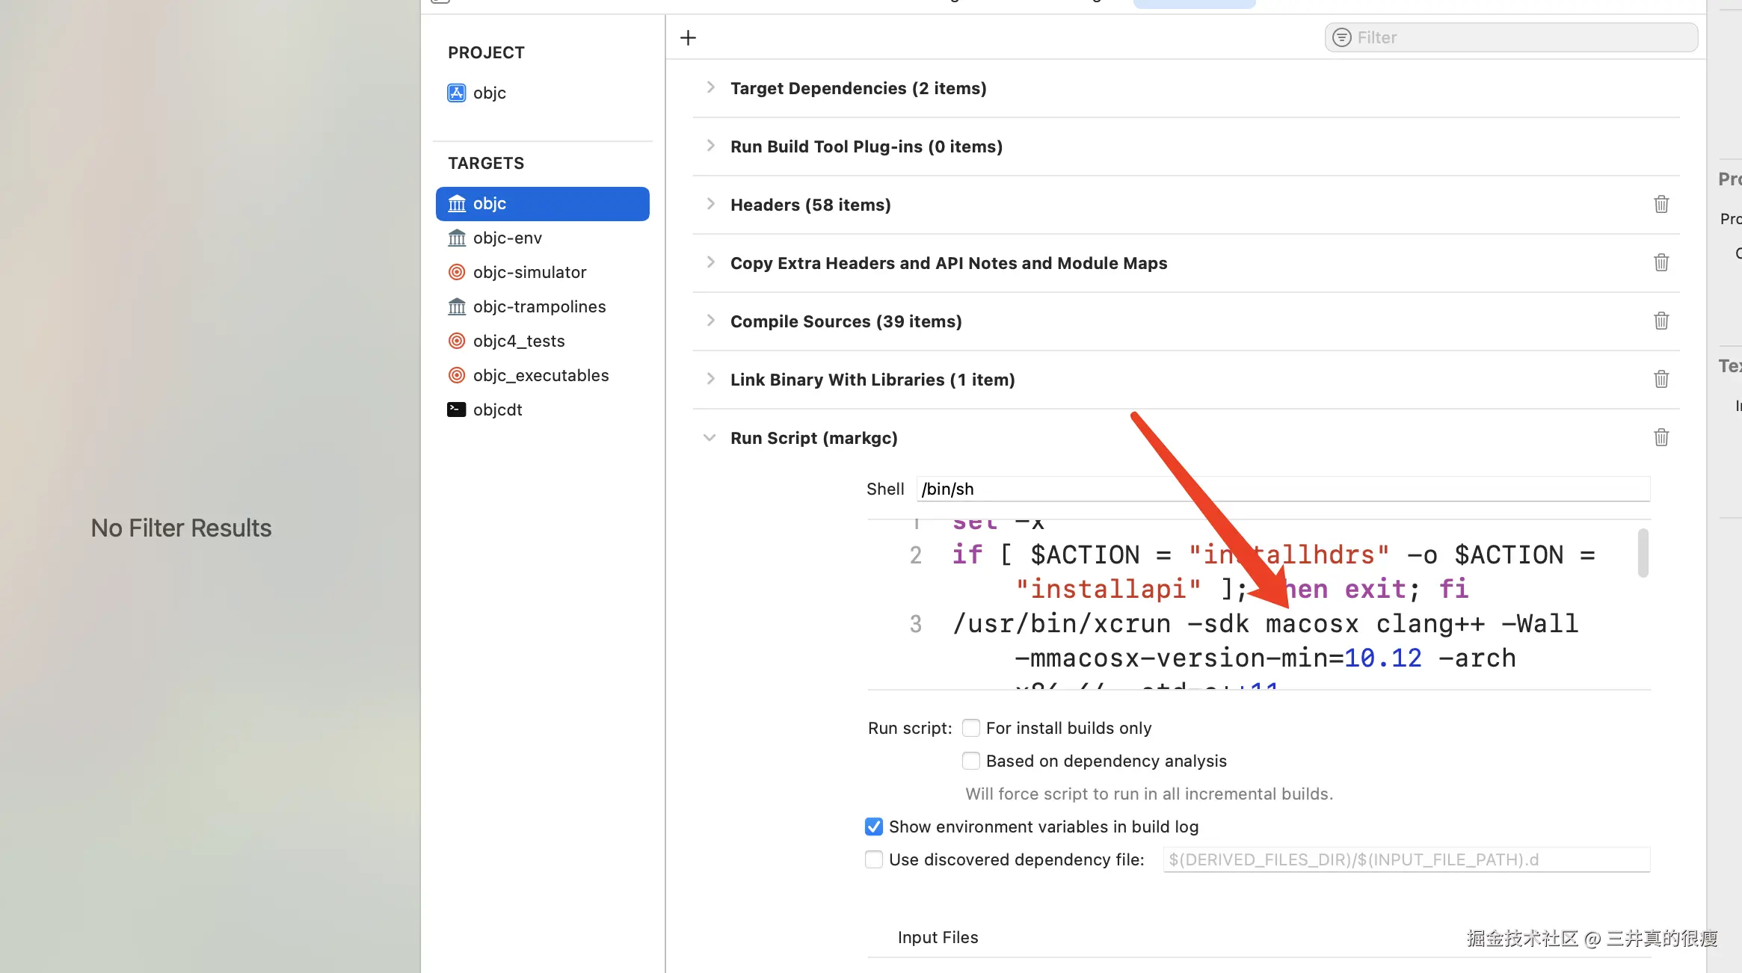Delete the Run Script (markgc) phase

[x=1661, y=437]
